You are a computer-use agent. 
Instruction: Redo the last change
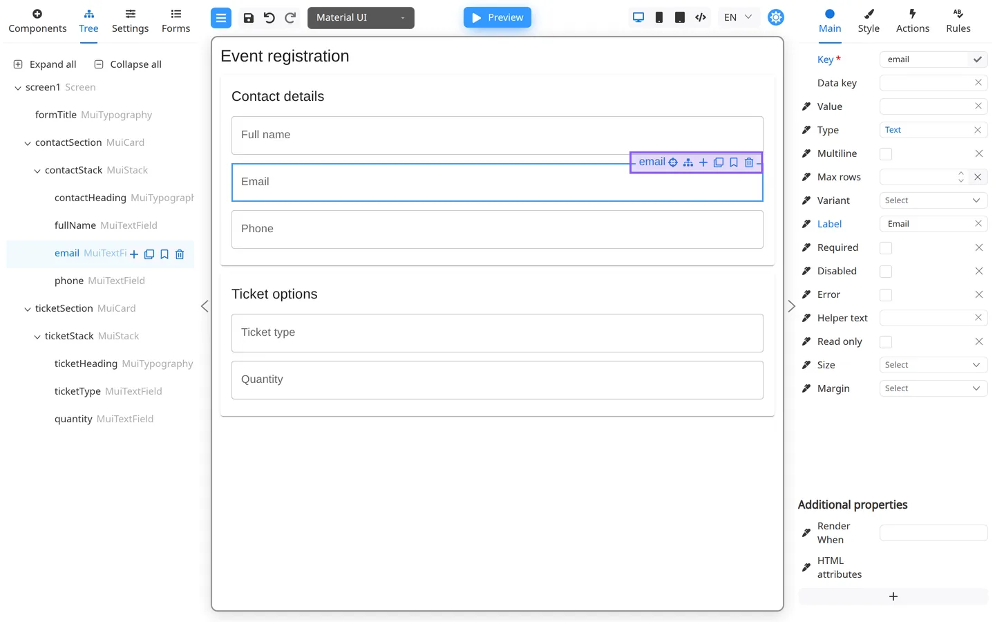pos(290,18)
